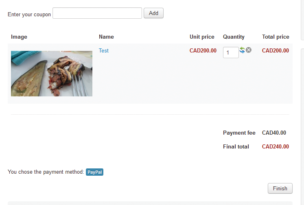Viewport: 304px width, 205px height.
Task: Remove the Test product with delete icon
Action: [249, 50]
